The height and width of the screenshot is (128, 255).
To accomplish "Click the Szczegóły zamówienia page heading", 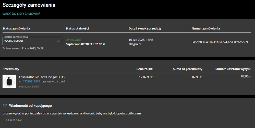I will click(29, 5).
